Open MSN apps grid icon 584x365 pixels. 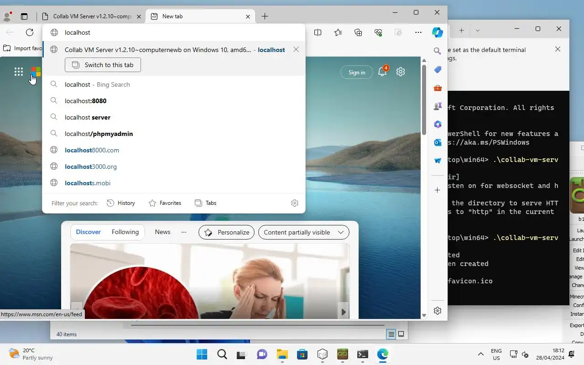point(19,72)
